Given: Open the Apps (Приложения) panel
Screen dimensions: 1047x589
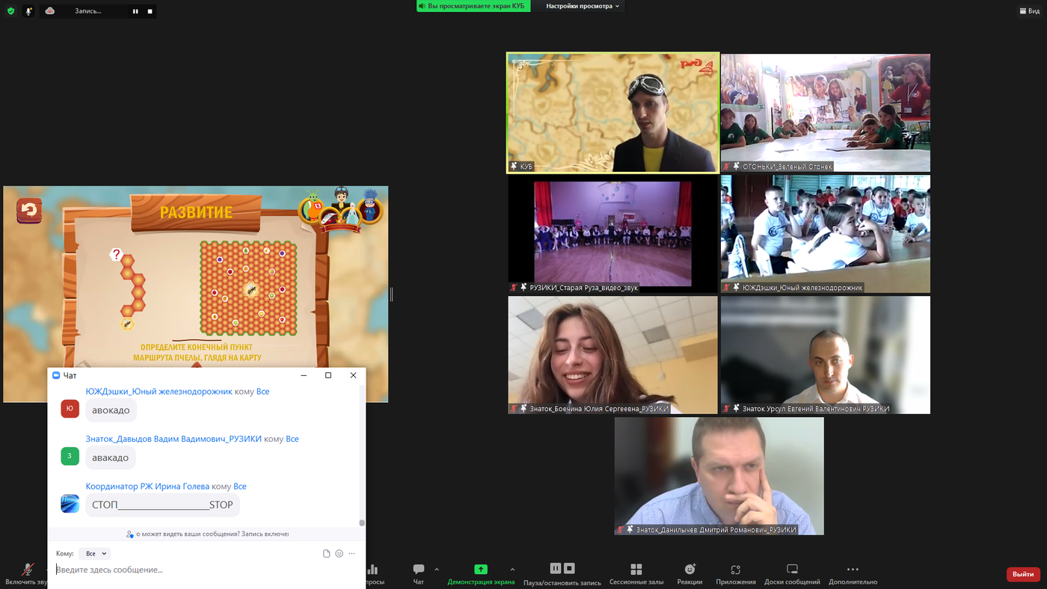Looking at the screenshot, I should (x=735, y=570).
